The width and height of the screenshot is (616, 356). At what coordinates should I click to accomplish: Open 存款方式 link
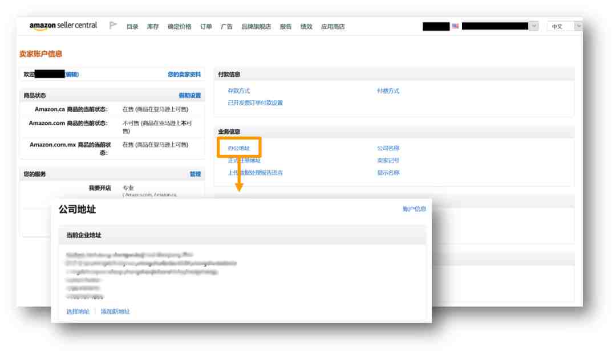[239, 91]
